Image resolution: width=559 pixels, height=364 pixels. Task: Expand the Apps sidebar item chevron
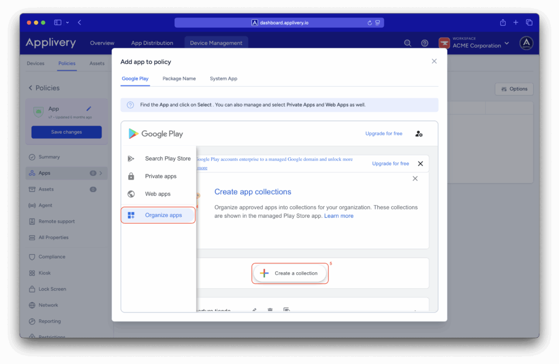(100, 173)
